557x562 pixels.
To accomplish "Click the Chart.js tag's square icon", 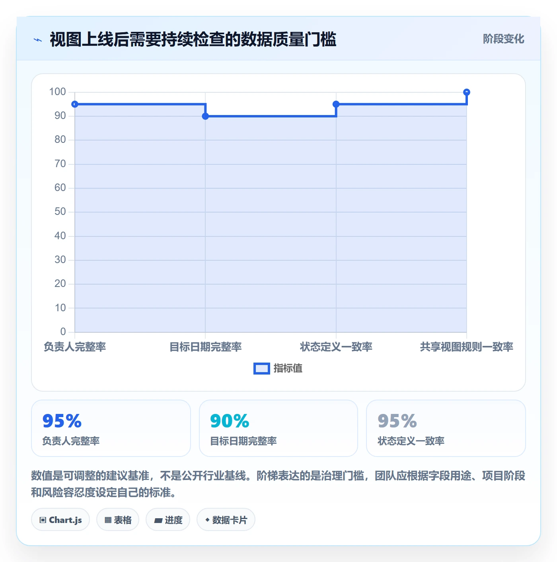I will click(43, 520).
